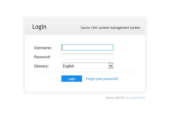183x122 pixels.
Task: Visit the www.saurus.info footer link
Action: [135, 98]
